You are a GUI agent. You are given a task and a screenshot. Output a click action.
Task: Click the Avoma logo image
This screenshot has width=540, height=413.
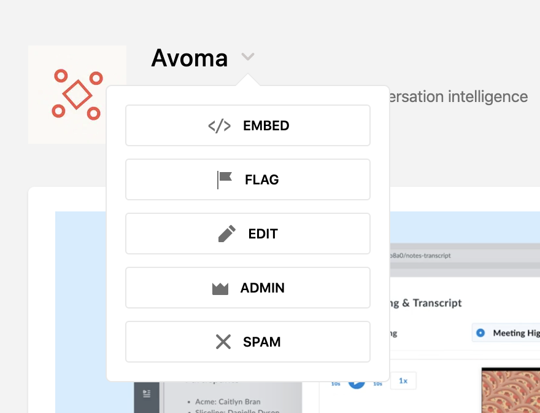pyautogui.click(x=77, y=95)
